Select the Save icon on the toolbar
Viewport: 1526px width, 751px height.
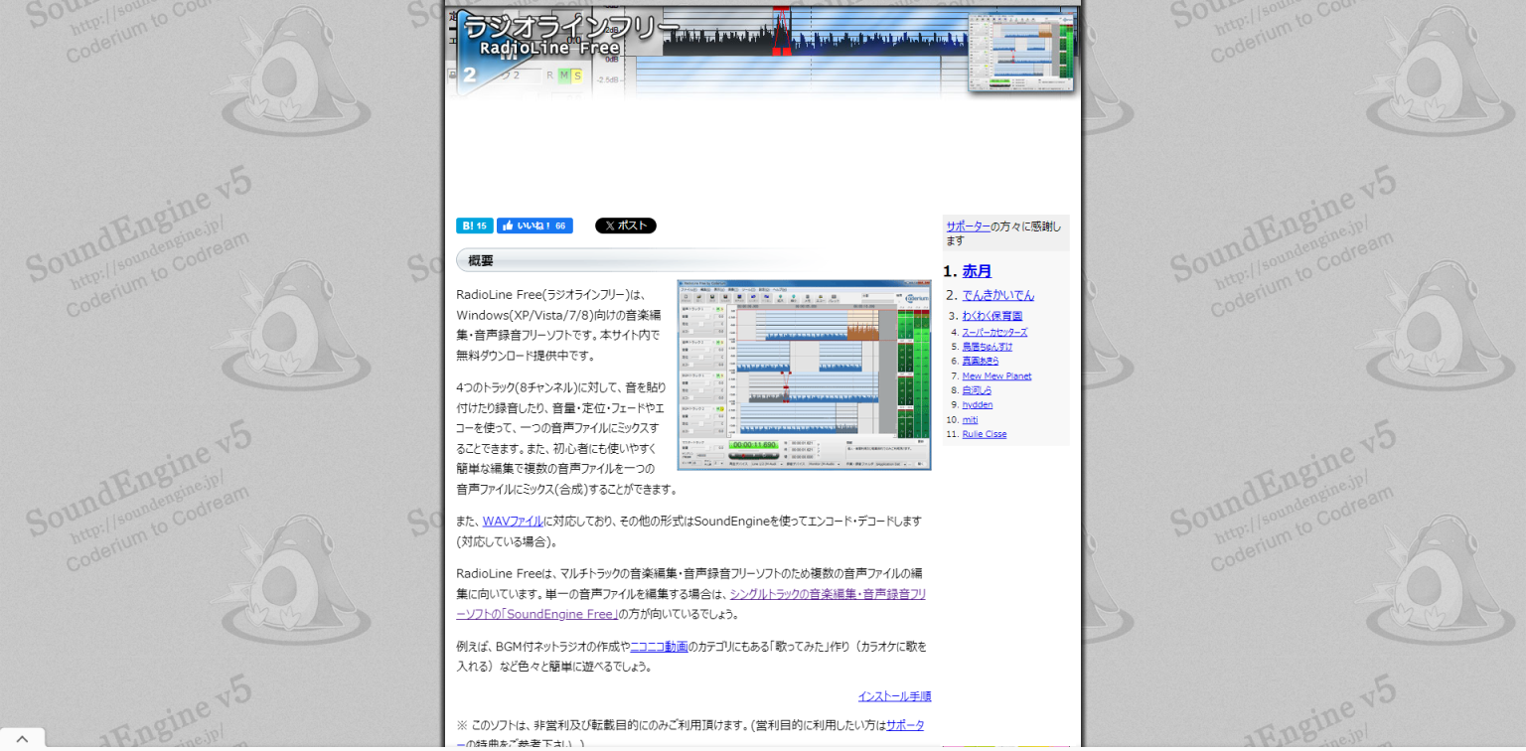coord(712,297)
